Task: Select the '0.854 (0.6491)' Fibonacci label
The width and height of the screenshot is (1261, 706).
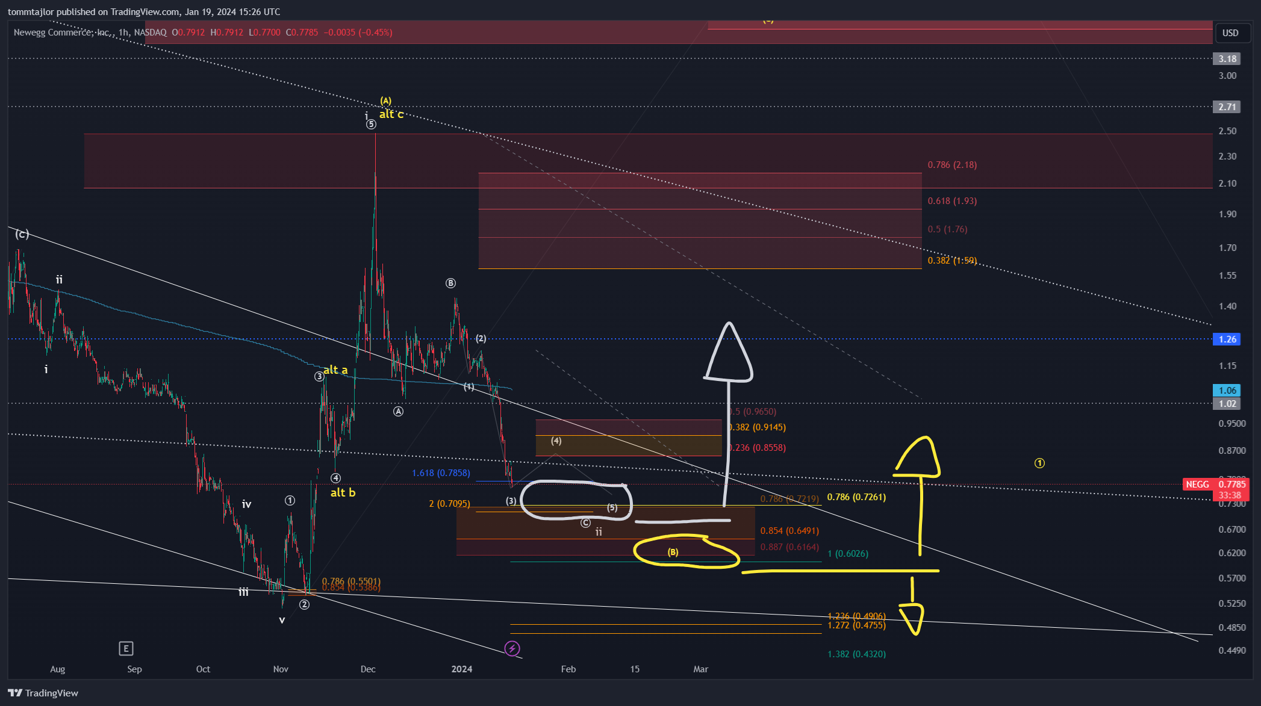Action: 789,530
